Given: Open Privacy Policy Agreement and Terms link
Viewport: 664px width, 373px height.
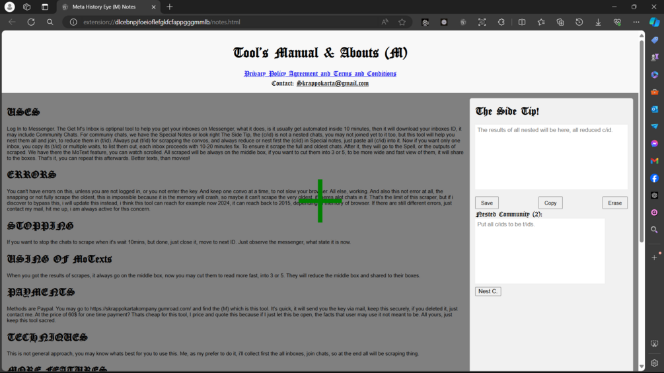Looking at the screenshot, I should point(320,73).
